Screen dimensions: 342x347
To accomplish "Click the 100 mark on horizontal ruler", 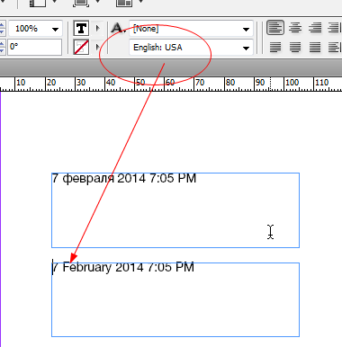I will 292,83.
